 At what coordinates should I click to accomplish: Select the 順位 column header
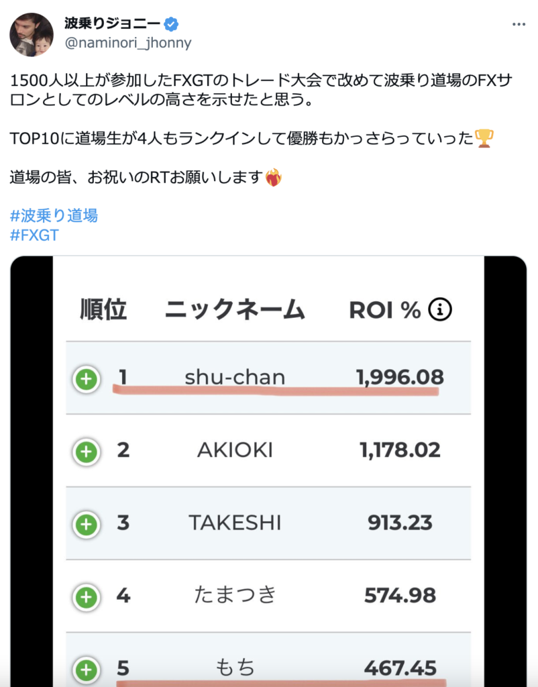(103, 310)
